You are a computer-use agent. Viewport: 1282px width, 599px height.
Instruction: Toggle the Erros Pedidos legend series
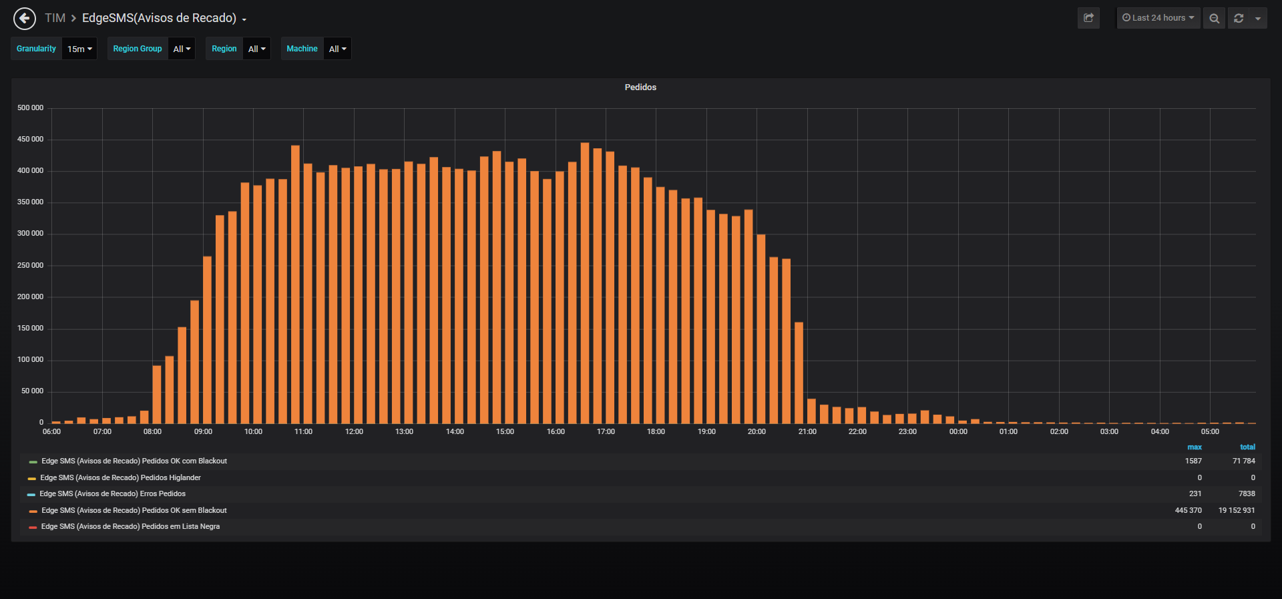pyautogui.click(x=112, y=494)
